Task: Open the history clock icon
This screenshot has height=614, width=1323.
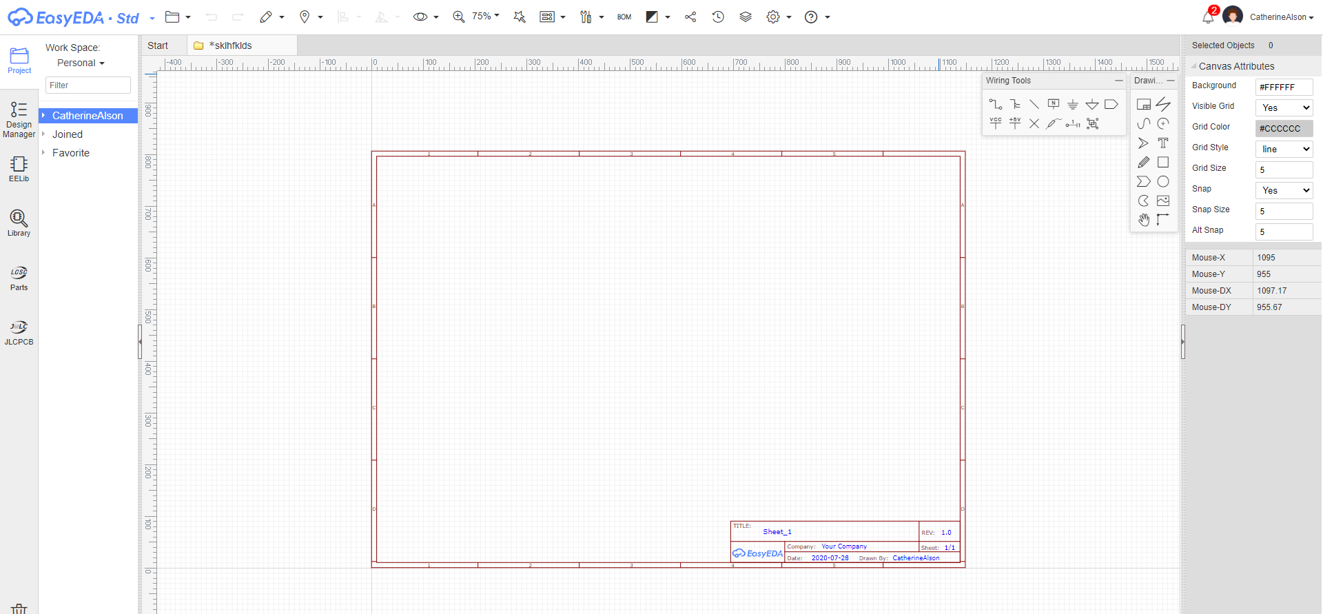Action: (x=718, y=17)
